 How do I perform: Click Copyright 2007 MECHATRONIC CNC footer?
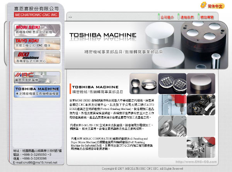[x=142, y=169]
